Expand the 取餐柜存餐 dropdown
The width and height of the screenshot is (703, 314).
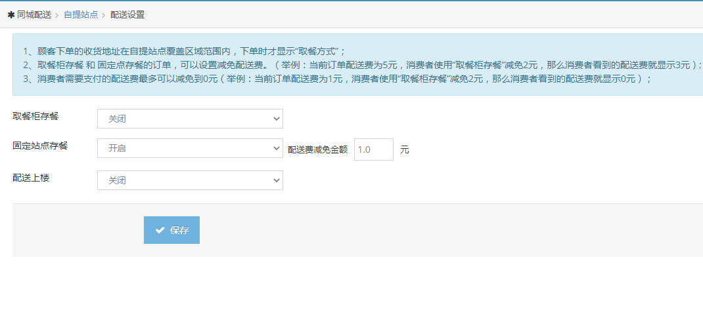pos(190,119)
